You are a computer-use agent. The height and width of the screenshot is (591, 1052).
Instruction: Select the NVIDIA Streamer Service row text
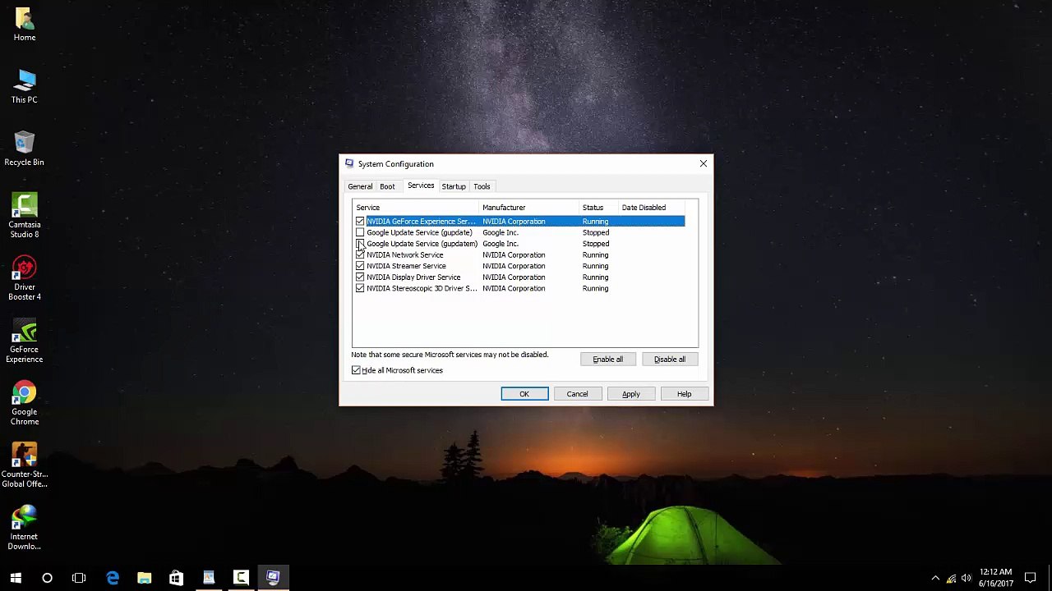pyautogui.click(x=406, y=266)
